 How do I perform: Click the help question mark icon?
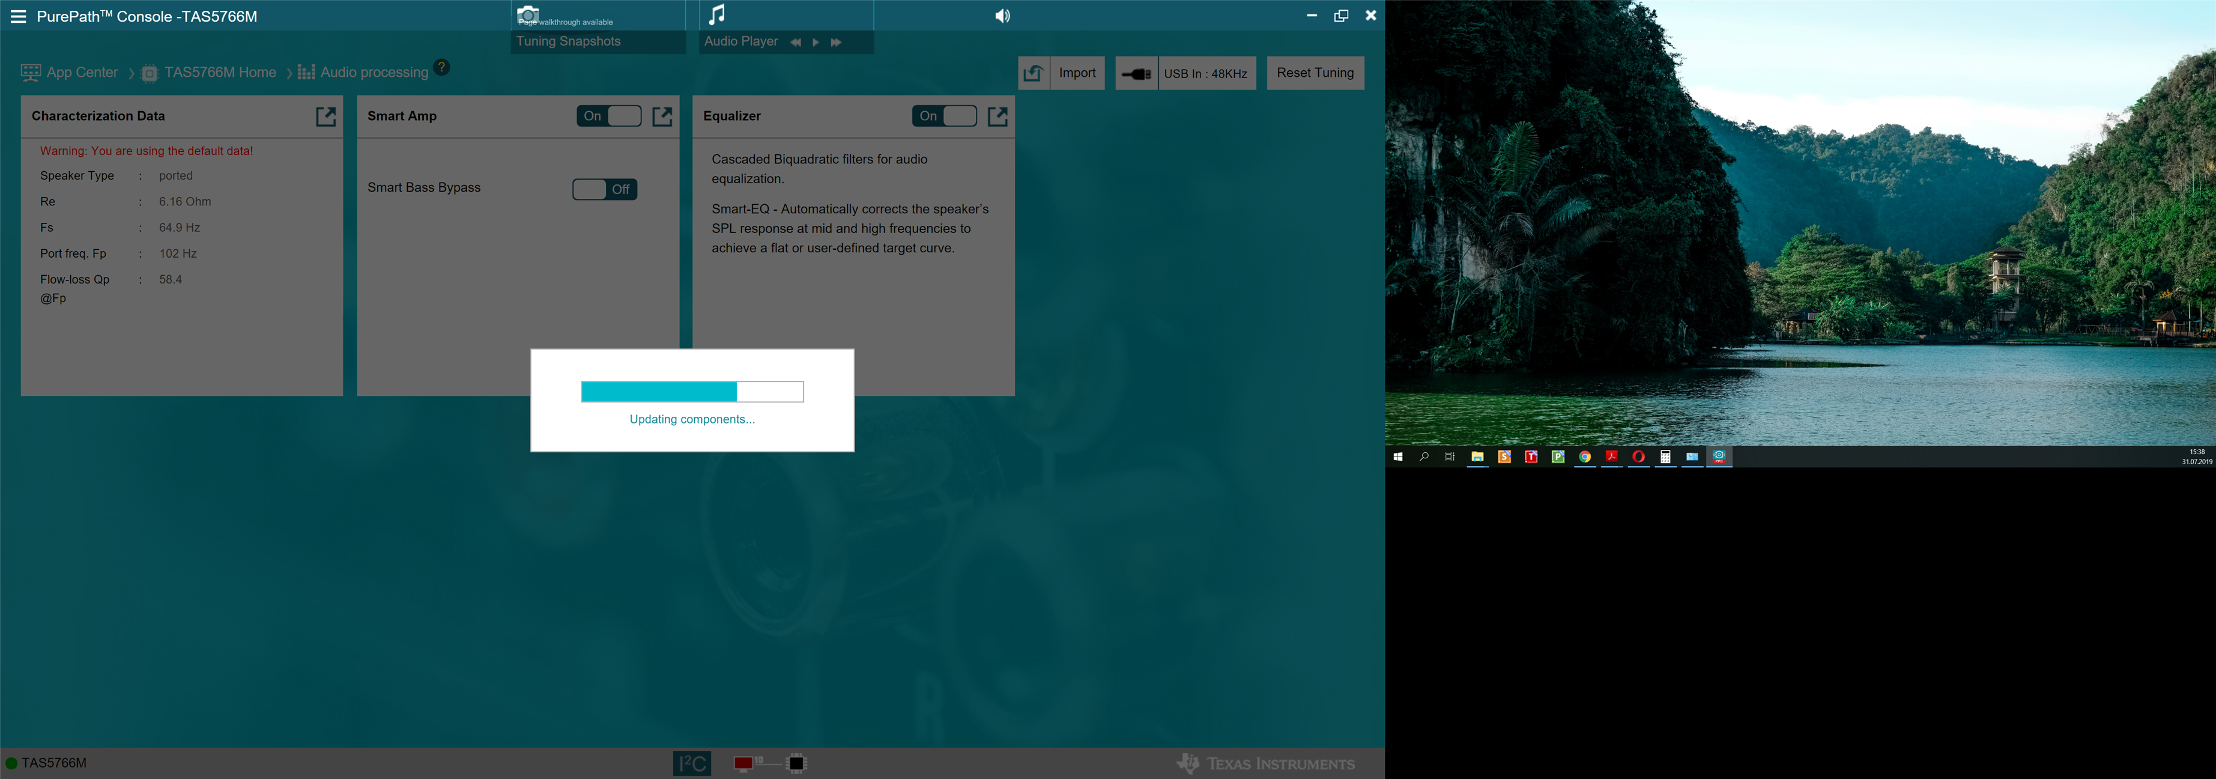coord(441,67)
